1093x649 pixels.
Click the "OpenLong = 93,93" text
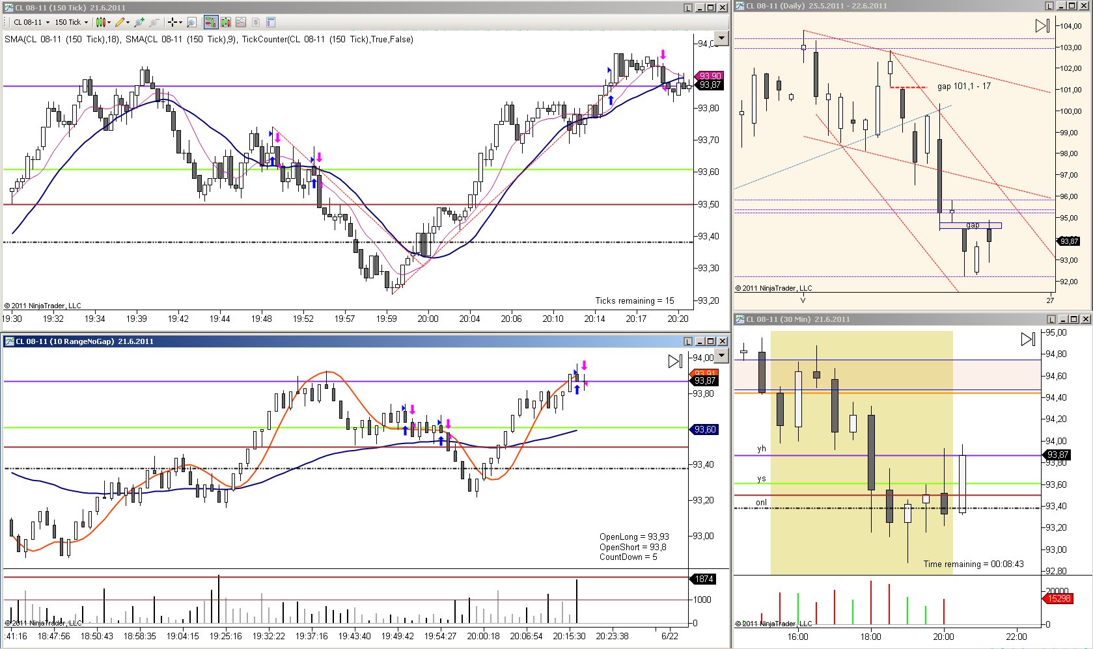click(634, 536)
